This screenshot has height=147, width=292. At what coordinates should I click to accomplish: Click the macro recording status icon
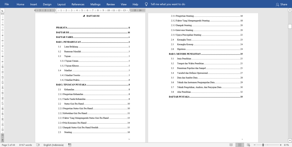tap(70, 145)
